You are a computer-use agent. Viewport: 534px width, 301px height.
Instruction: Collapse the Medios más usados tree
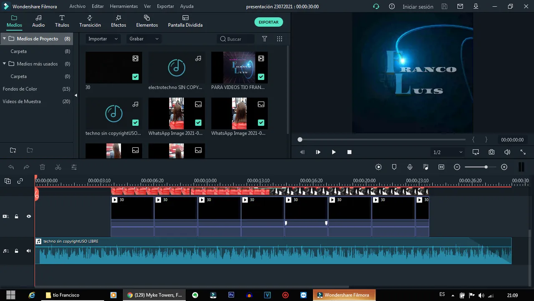5,64
